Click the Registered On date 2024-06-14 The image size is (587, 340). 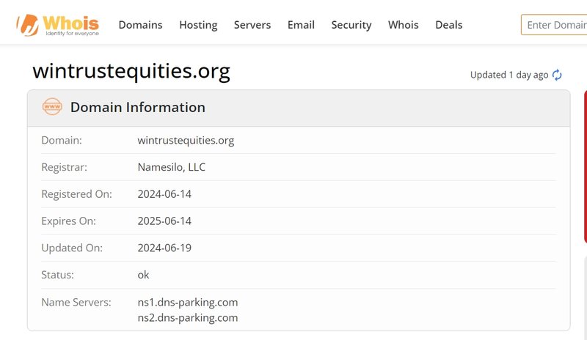164,194
